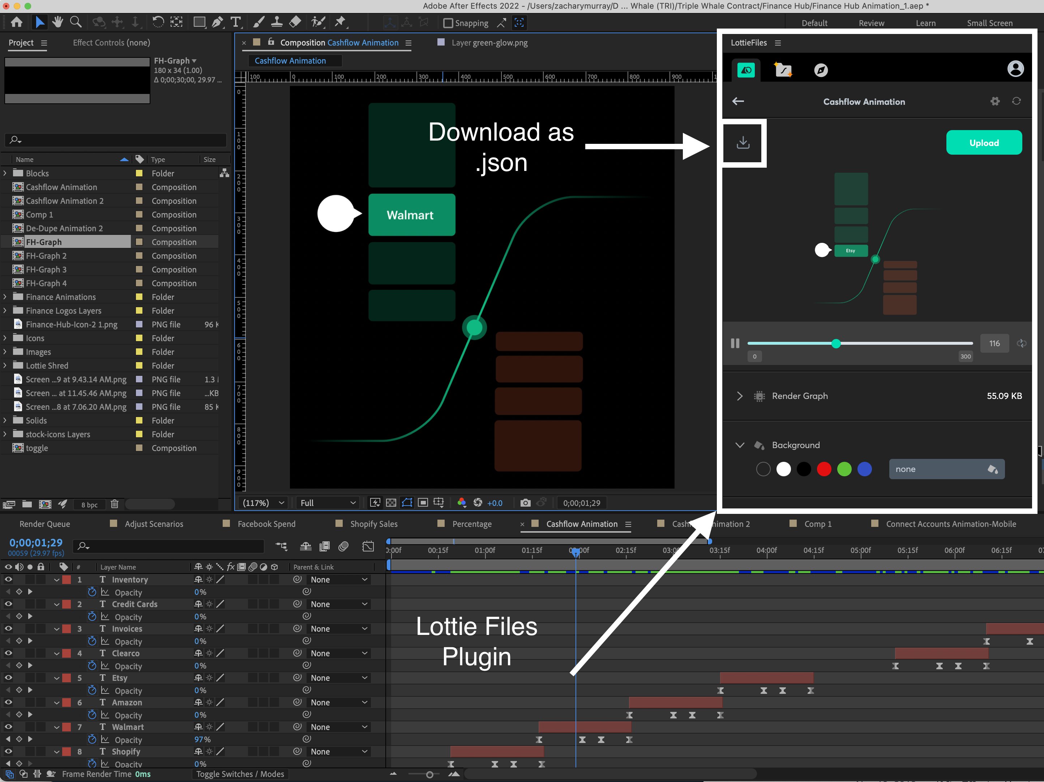Image resolution: width=1044 pixels, height=782 pixels.
Task: Click the Project panel search field
Action: pos(116,140)
